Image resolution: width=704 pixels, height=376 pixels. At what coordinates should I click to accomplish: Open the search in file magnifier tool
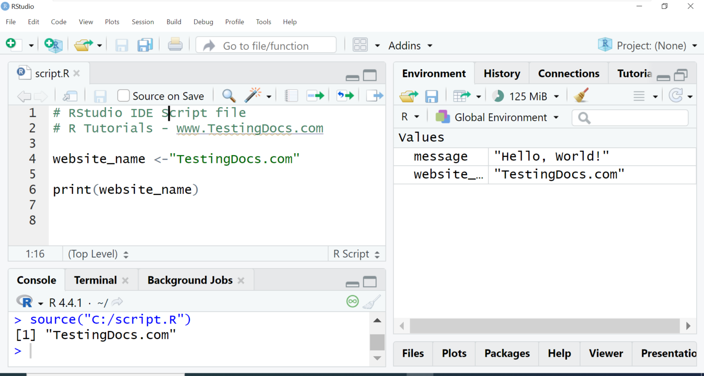(x=228, y=96)
